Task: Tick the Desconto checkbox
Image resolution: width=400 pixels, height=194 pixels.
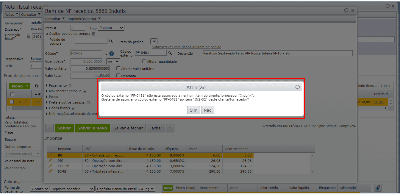Action: pyautogui.click(x=118, y=76)
